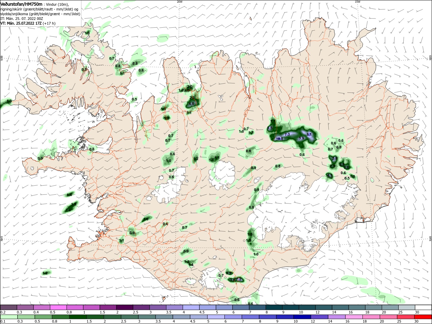Viewport: 432px width, 324px height.
Task: Click the 4.0 precipitation value on the map
Action: 192,104
